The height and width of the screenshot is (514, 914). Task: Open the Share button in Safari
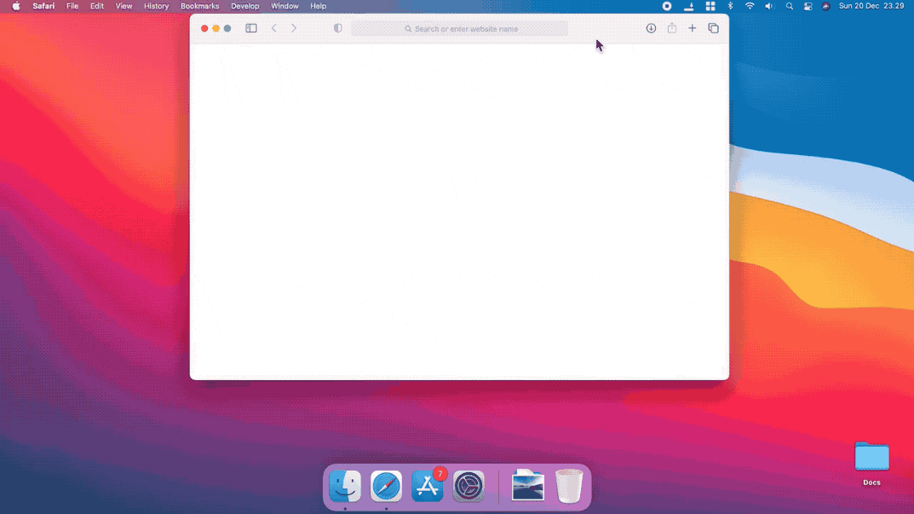tap(672, 28)
